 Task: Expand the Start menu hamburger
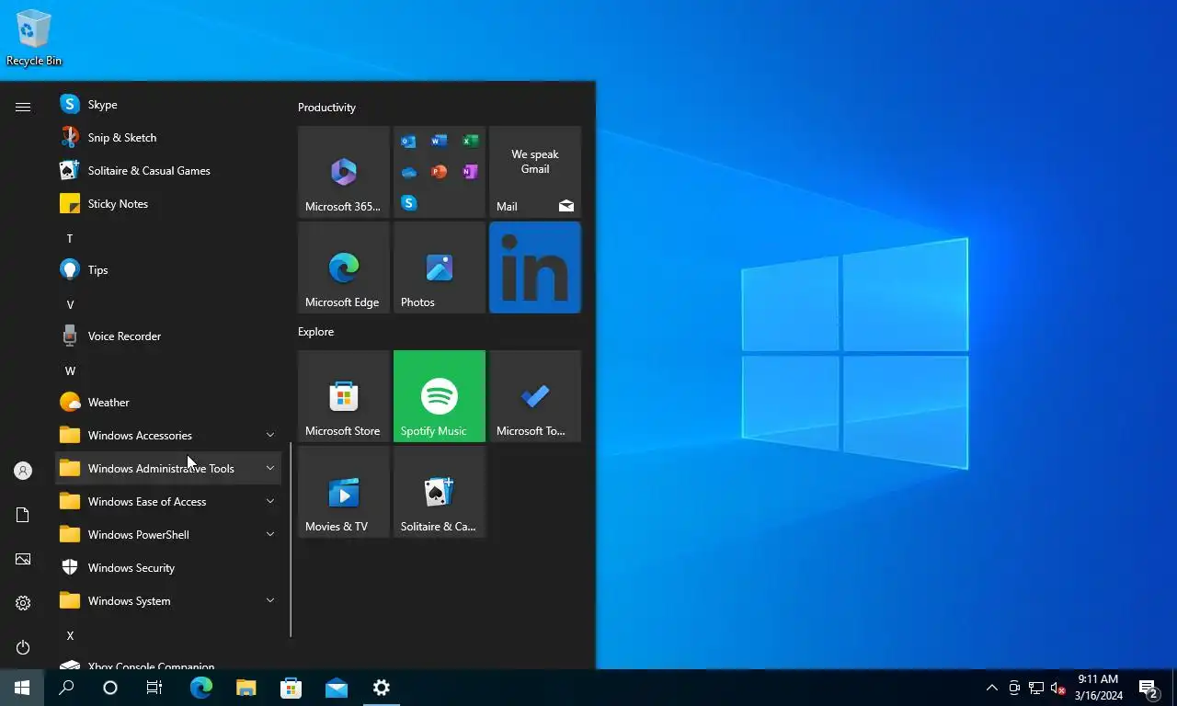(23, 107)
